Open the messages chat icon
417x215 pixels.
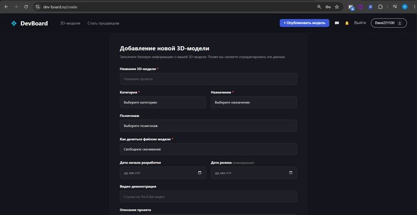[x=337, y=23]
